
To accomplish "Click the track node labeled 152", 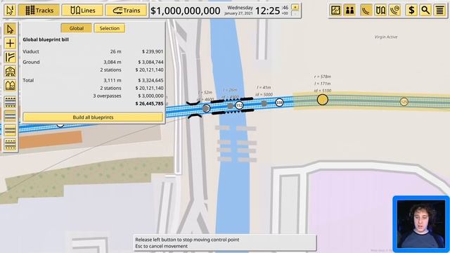I will (x=239, y=105).
